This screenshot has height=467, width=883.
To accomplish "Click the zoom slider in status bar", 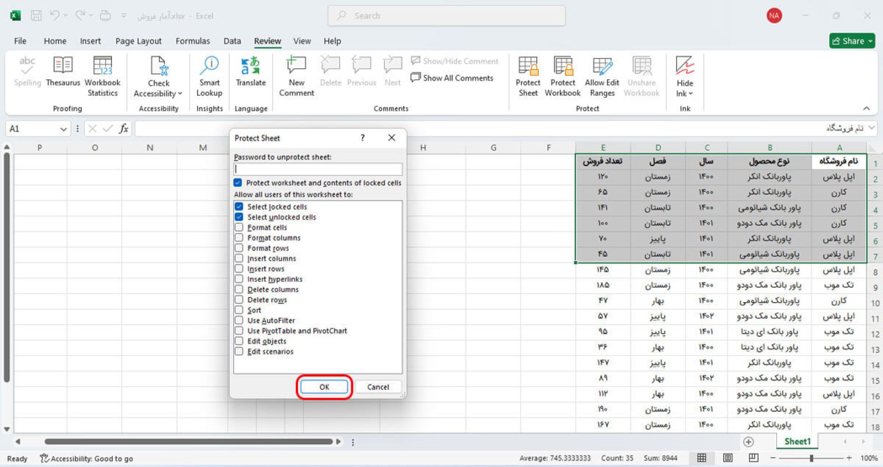I will pos(811,458).
